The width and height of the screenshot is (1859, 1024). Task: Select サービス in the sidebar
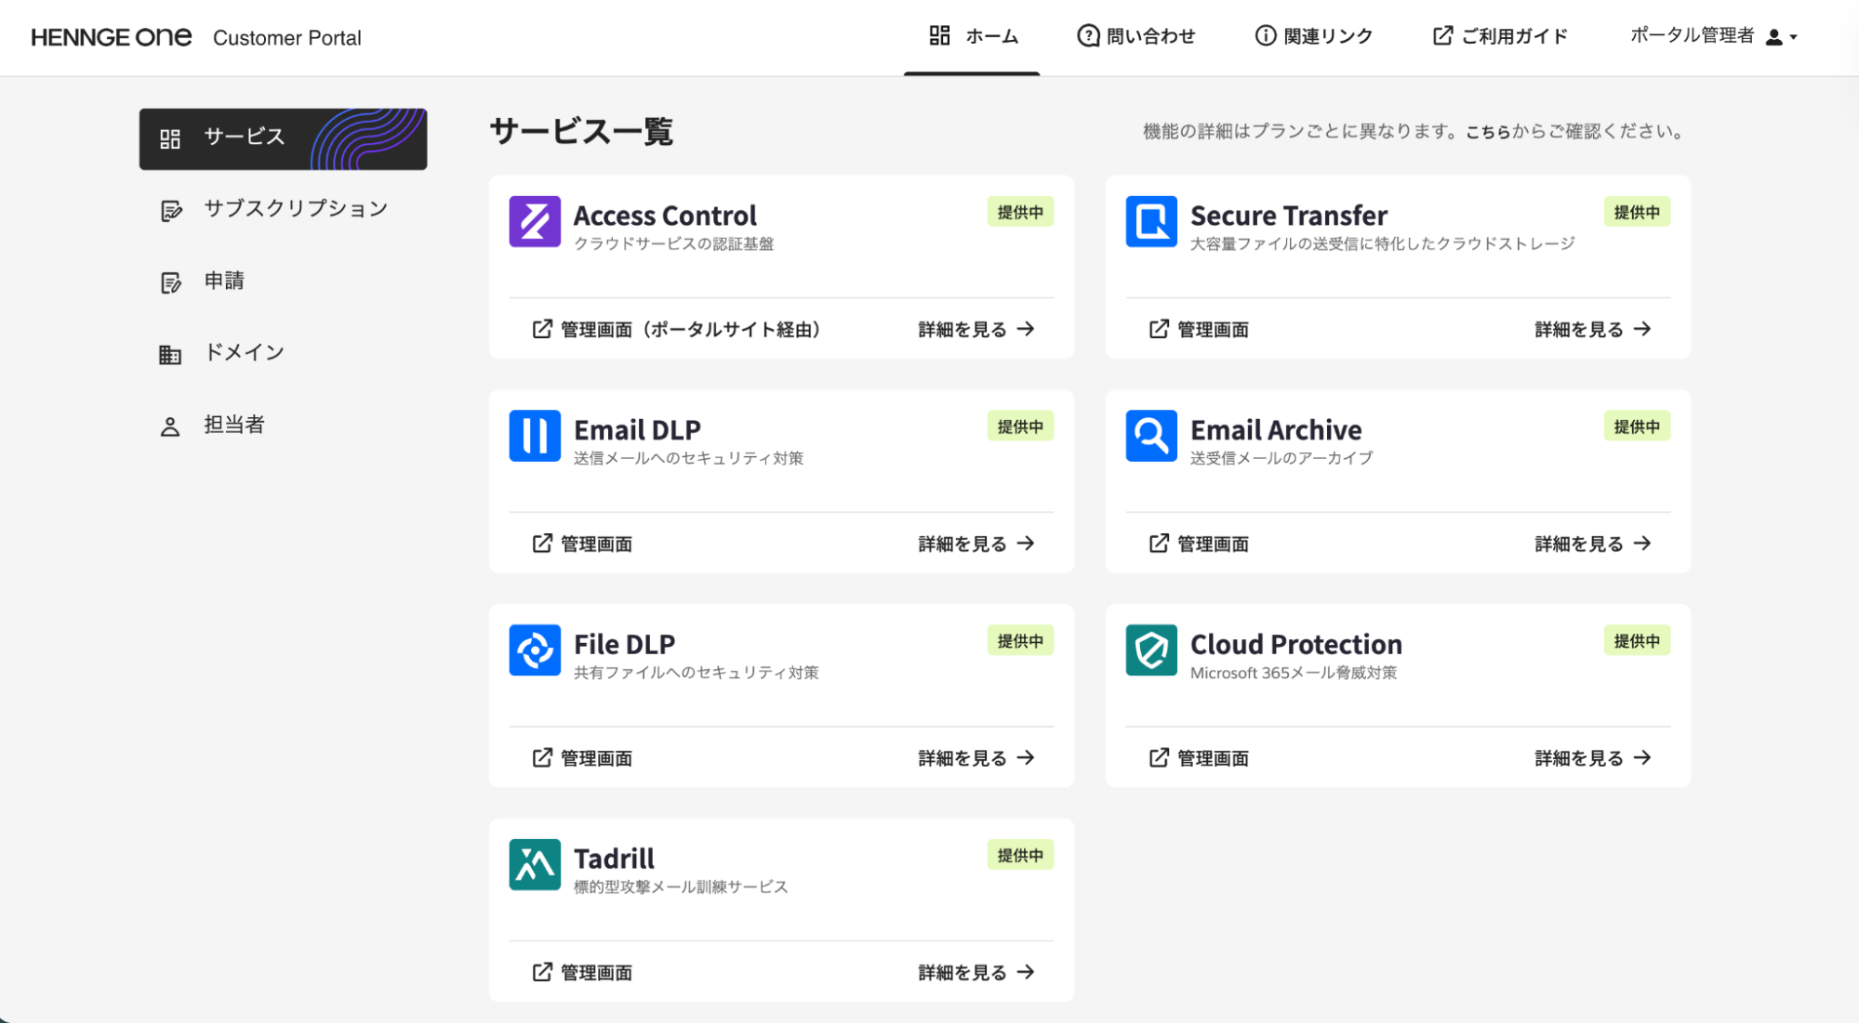(x=284, y=138)
